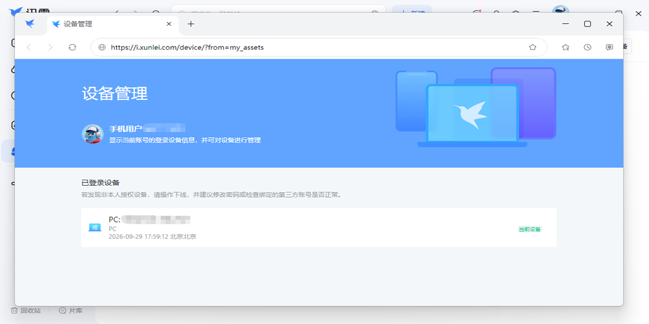
Task: Reload the page with the refresh icon
Action: [x=72, y=48]
